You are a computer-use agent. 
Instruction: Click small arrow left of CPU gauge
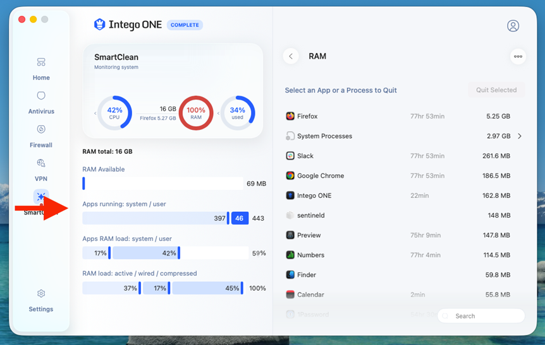click(95, 114)
